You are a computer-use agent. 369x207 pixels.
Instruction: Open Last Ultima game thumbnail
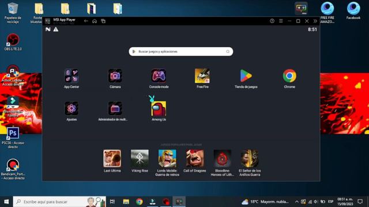(112, 159)
